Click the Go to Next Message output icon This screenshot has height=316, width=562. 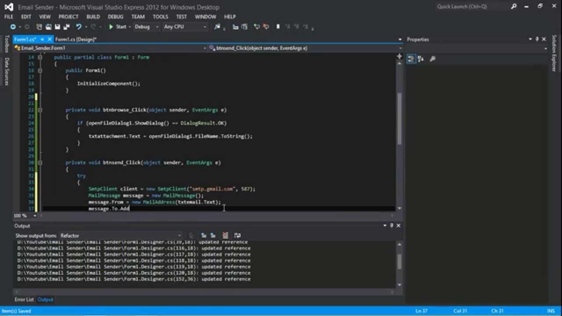coord(213,236)
